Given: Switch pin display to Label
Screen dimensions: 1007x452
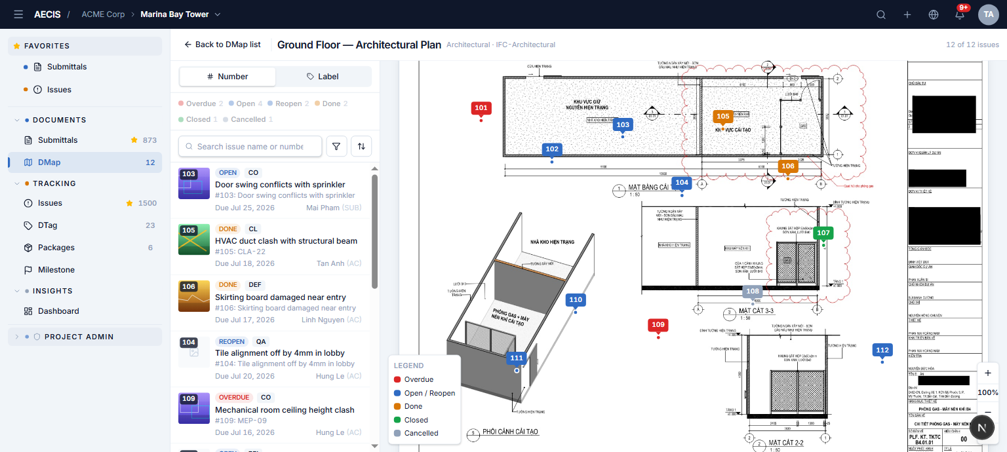Looking at the screenshot, I should 323,77.
